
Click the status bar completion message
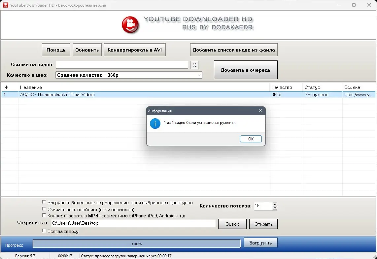(126, 256)
